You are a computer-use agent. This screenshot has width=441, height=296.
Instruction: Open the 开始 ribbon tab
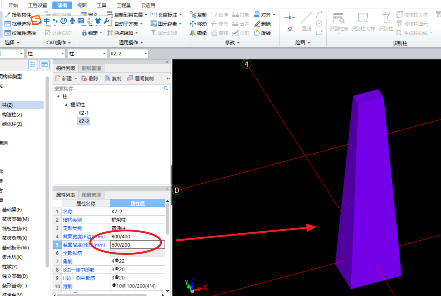pyautogui.click(x=13, y=5)
